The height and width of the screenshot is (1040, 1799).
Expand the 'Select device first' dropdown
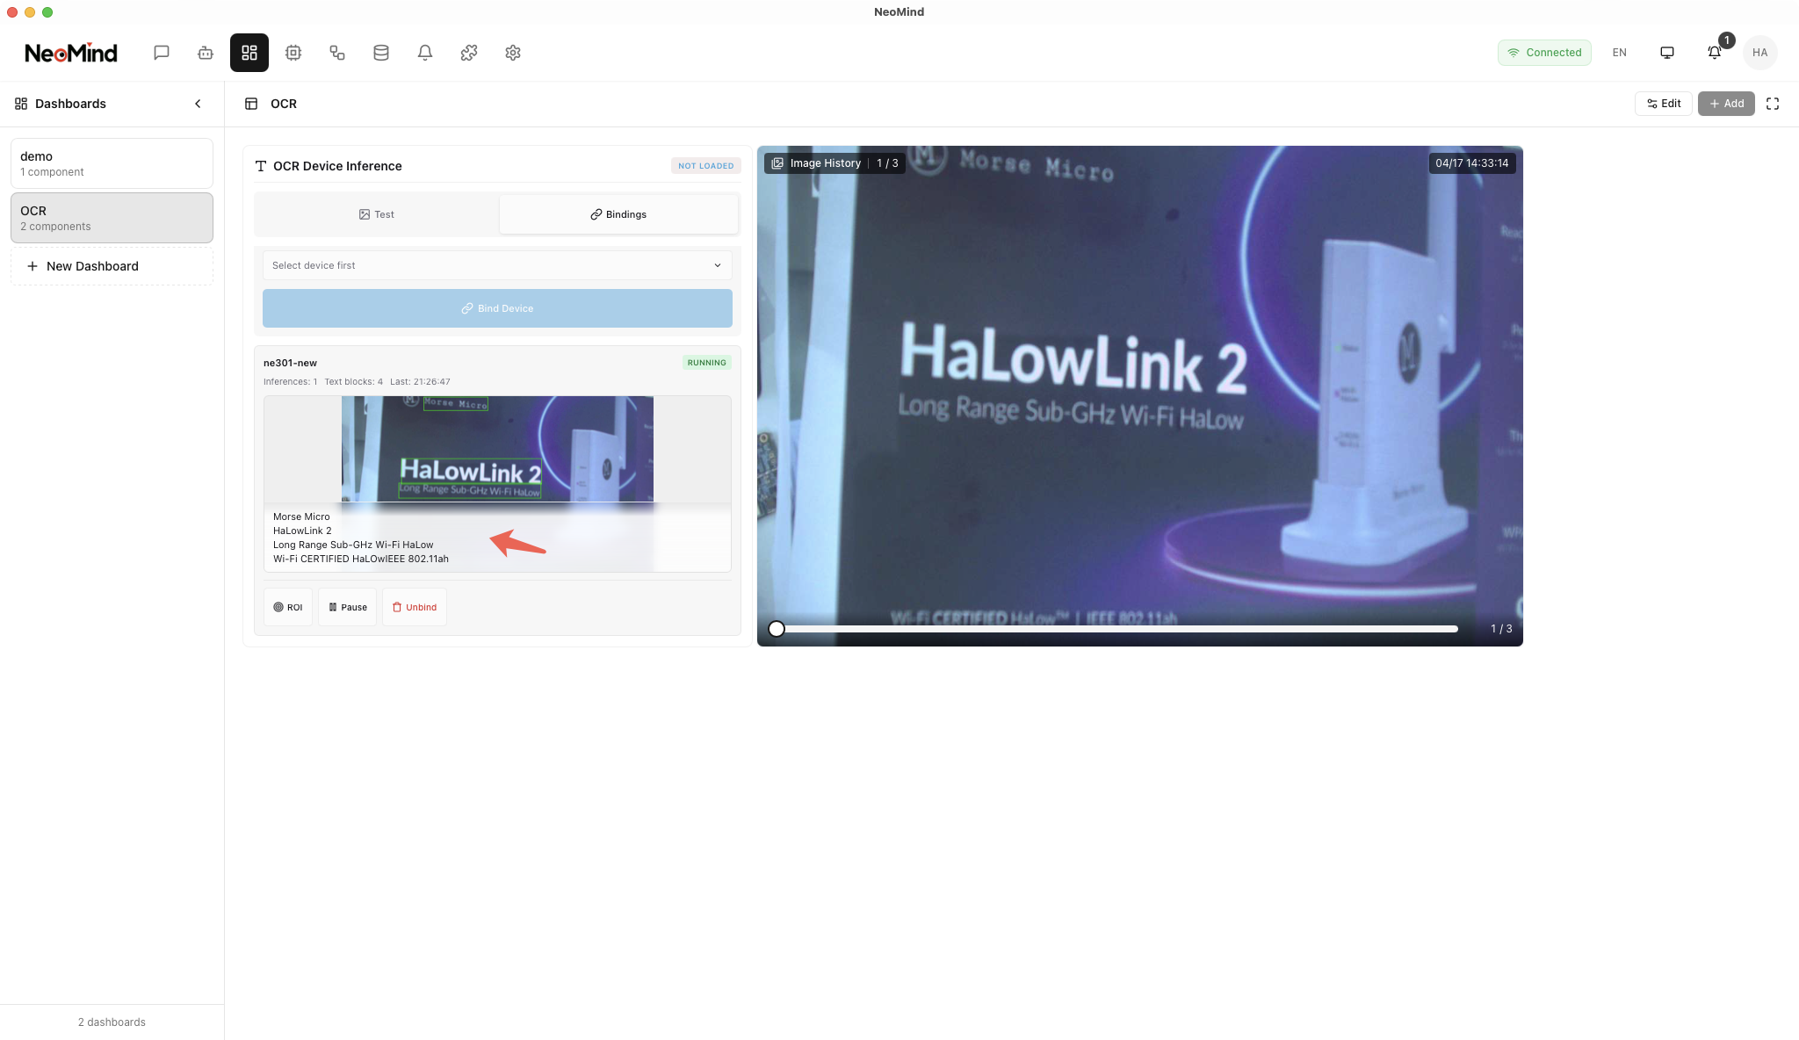click(x=497, y=265)
